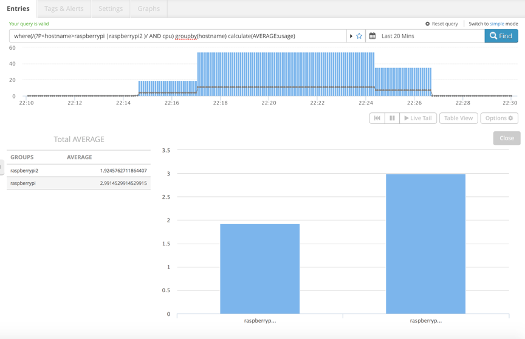525x339 pixels.
Task: Switch to the Graphs tab
Action: pyautogui.click(x=148, y=9)
